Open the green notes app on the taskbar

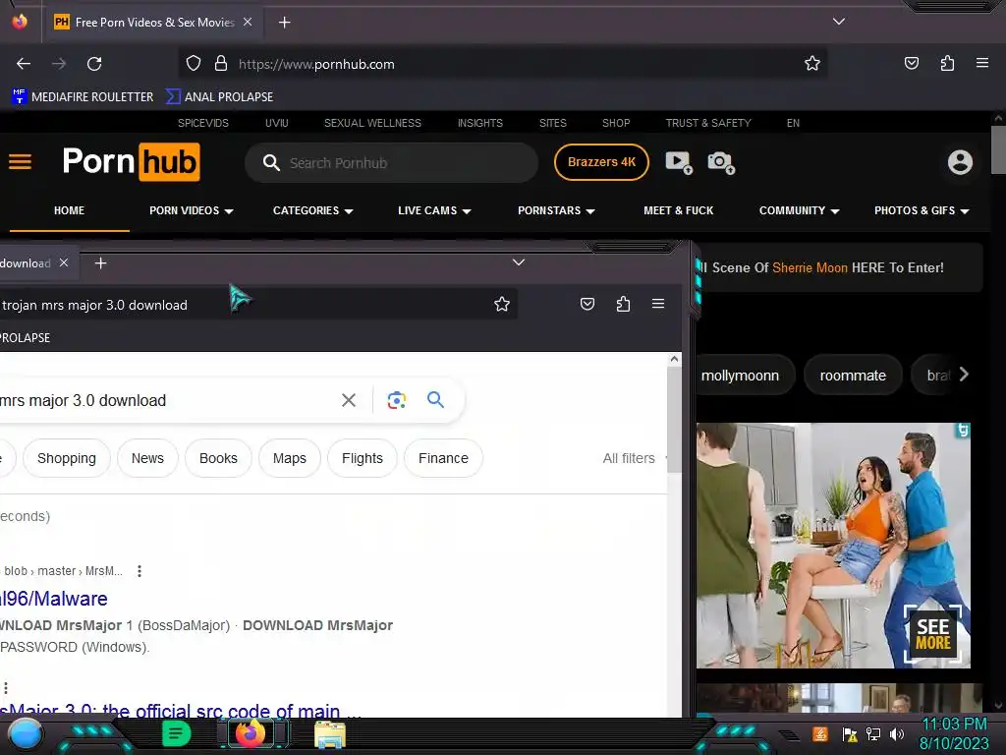[x=176, y=733]
